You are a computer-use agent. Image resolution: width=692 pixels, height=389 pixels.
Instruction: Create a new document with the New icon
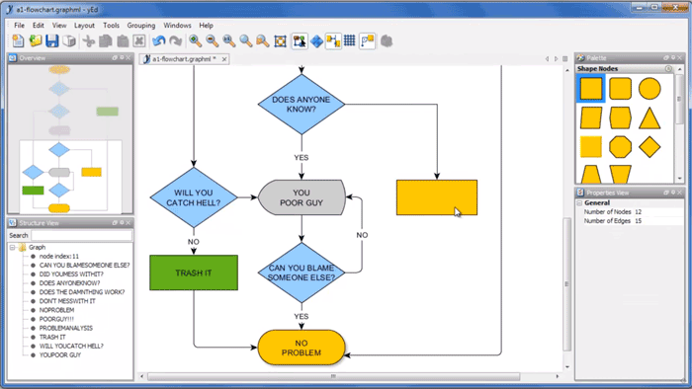[x=18, y=40]
